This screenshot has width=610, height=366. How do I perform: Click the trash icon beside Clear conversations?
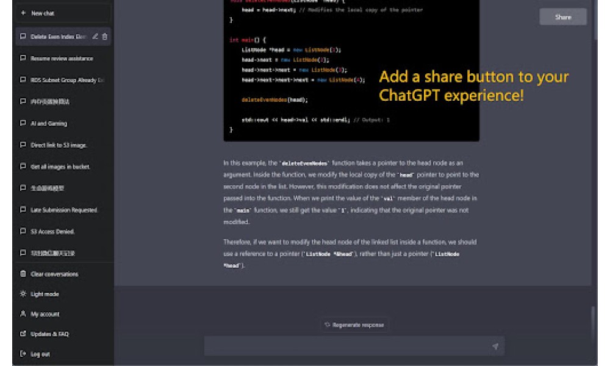23,273
